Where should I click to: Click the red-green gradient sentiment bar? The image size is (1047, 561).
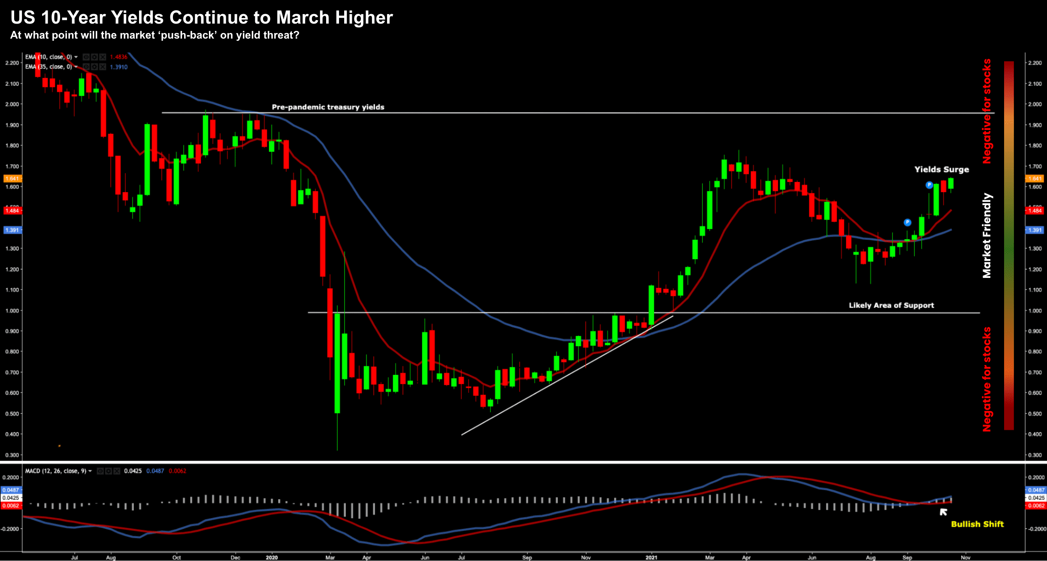coord(1009,244)
